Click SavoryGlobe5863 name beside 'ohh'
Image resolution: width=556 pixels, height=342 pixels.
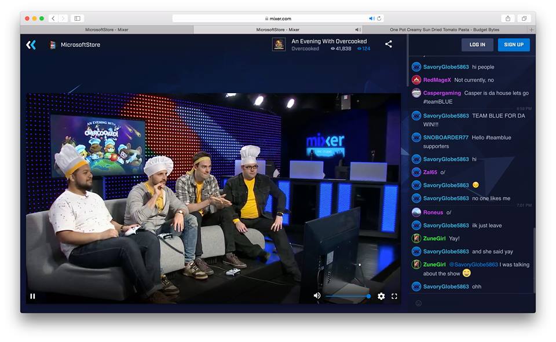click(446, 286)
